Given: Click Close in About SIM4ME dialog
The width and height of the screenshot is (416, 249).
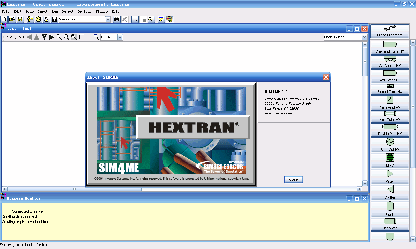Looking at the screenshot, I should pyautogui.click(x=293, y=179).
